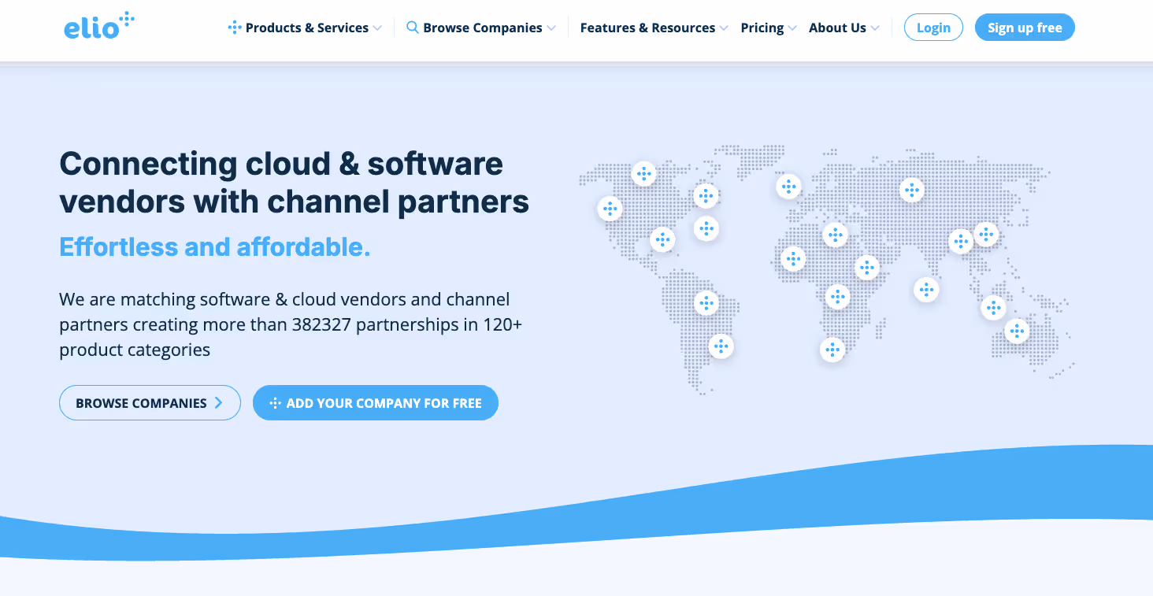Expand the chevron next to About Us

875,28
